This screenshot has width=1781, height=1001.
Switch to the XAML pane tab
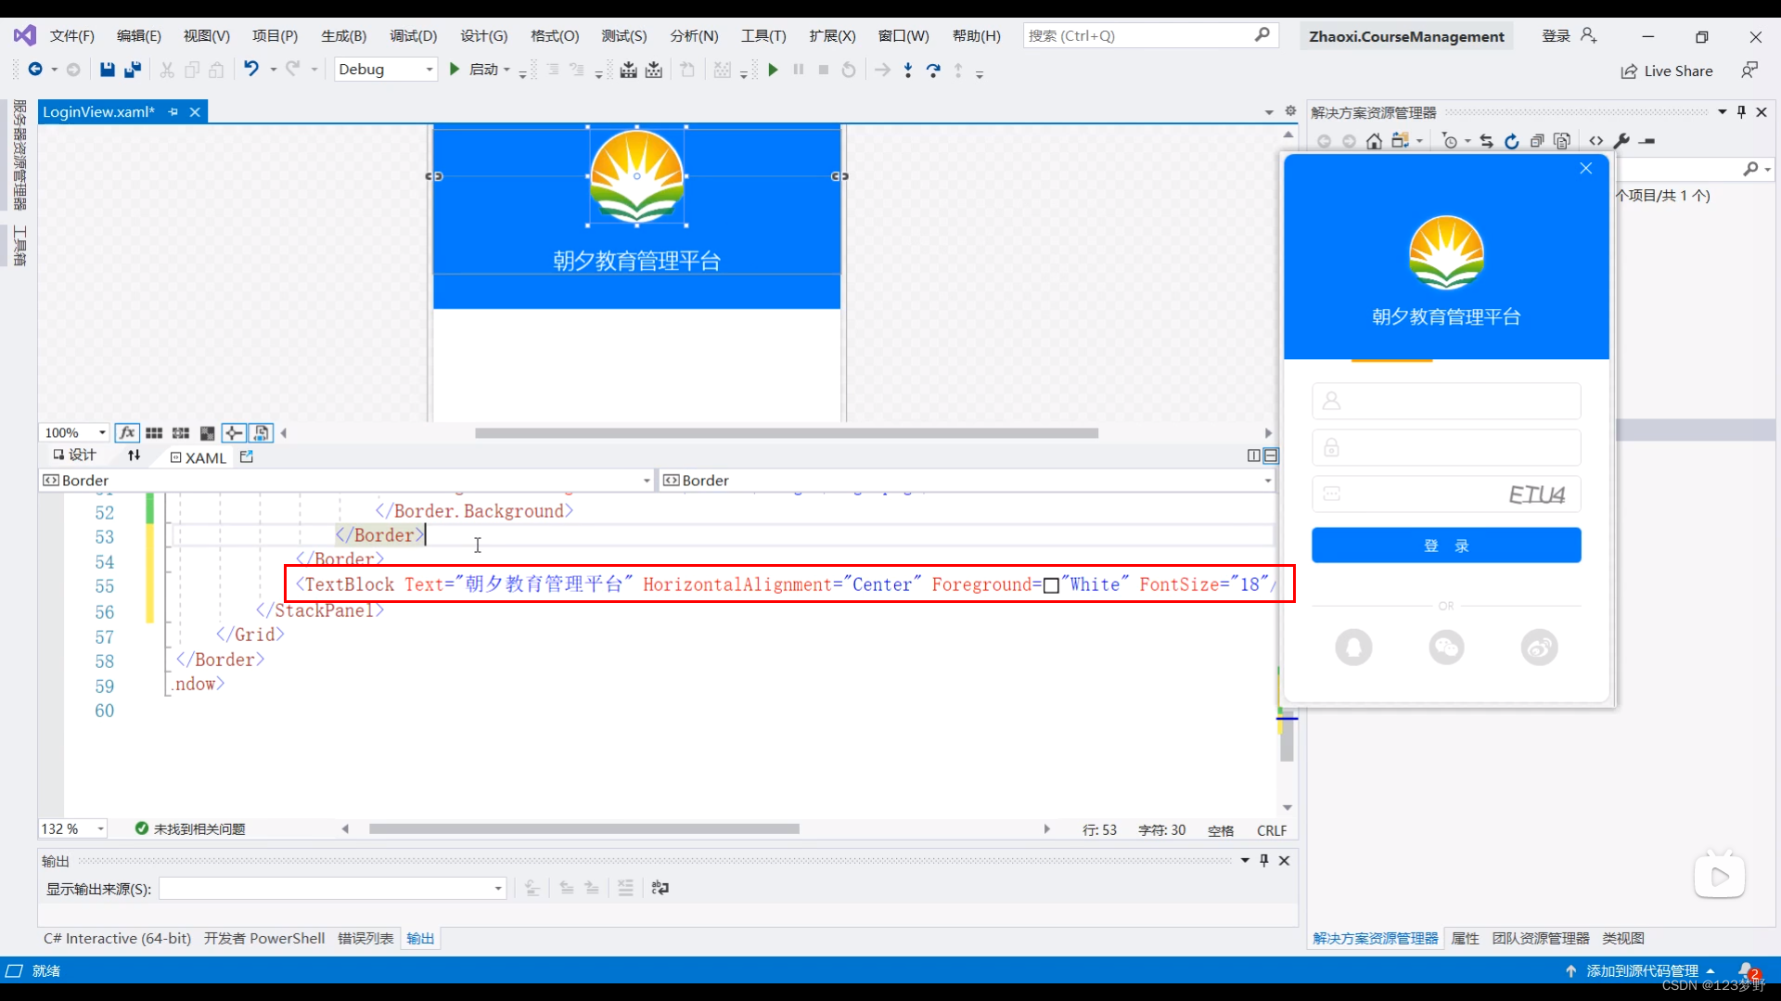coord(199,457)
